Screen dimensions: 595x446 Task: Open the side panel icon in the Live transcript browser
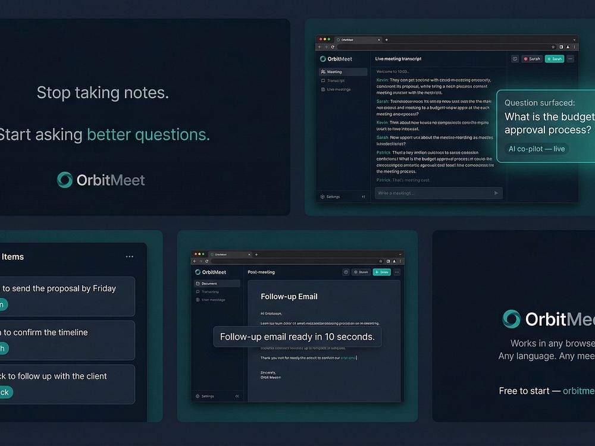(x=561, y=47)
